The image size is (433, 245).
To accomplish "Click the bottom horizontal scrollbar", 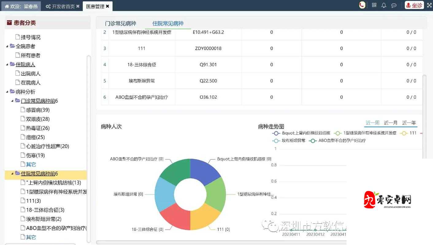I will (x=221, y=243).
